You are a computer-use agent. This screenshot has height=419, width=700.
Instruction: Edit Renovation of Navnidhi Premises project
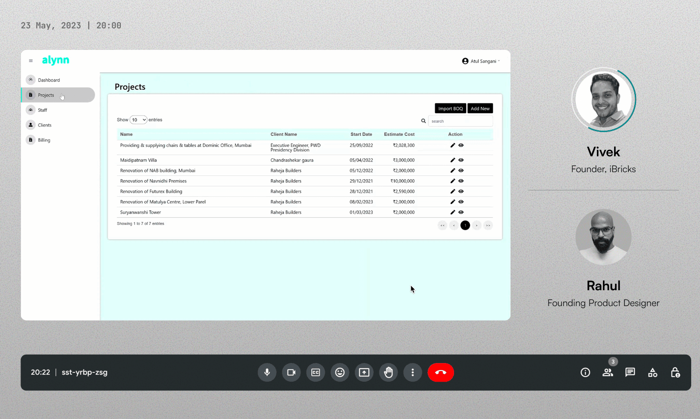453,181
